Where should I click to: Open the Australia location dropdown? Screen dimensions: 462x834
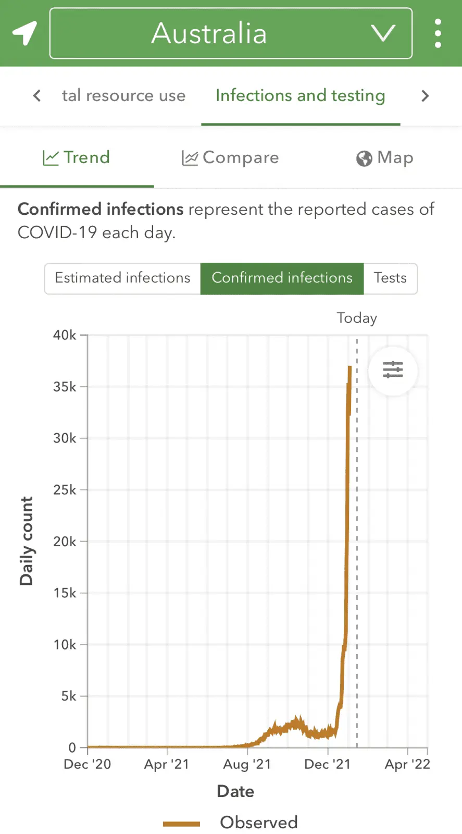(209, 33)
